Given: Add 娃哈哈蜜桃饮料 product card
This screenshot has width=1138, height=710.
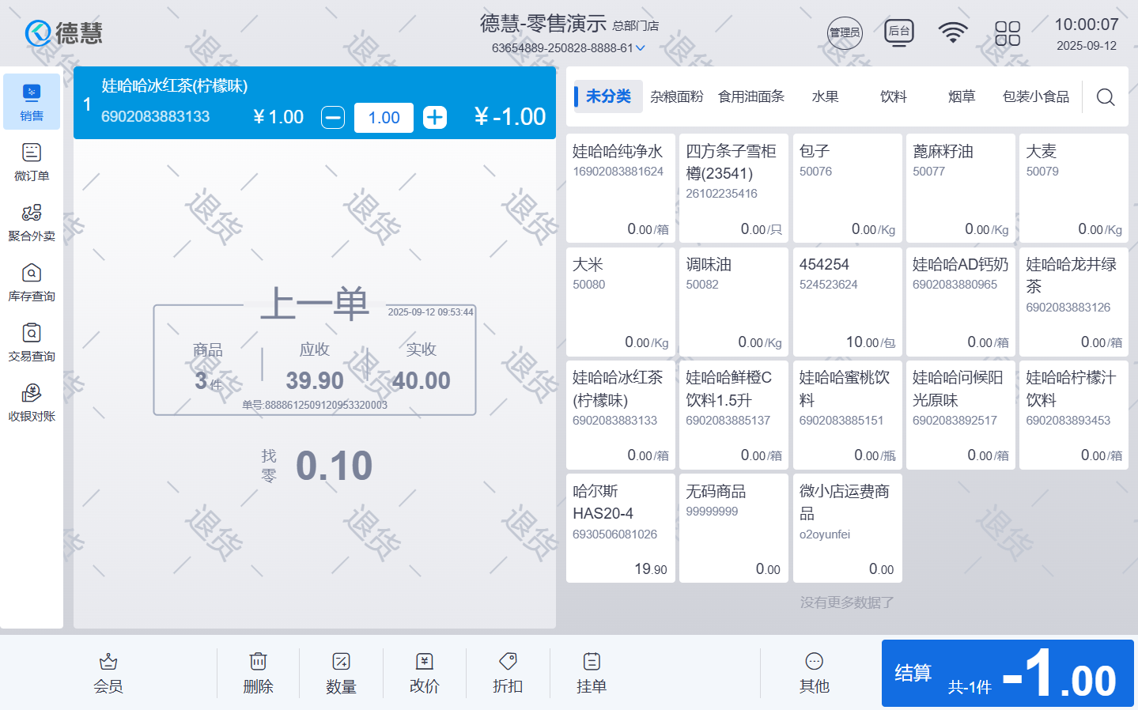Looking at the screenshot, I should [x=848, y=415].
